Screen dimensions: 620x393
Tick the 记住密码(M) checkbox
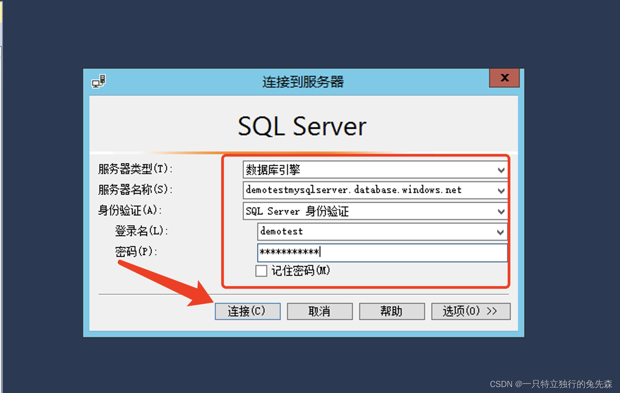click(261, 271)
